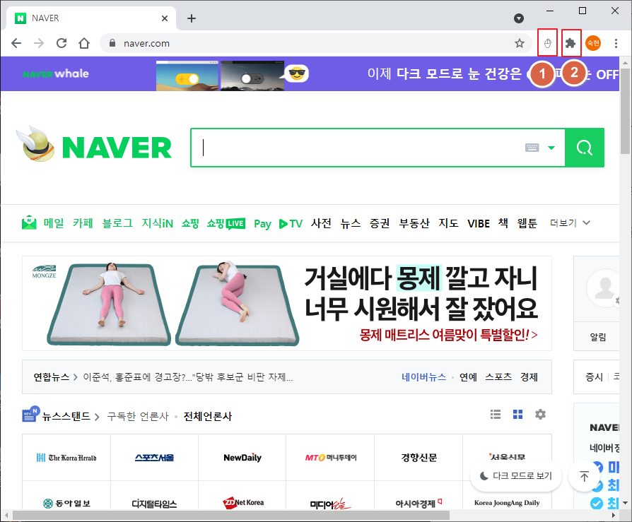Open the MONGZE mattress banner ad
Image resolution: width=632 pixels, height=522 pixels.
click(287, 303)
